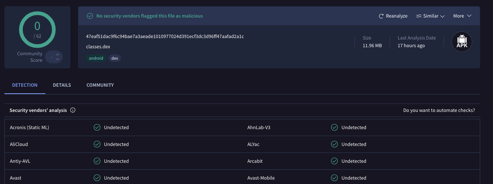493x184 pixels.
Task: Click the detection score circle showing 0/62
Action: pos(37,29)
